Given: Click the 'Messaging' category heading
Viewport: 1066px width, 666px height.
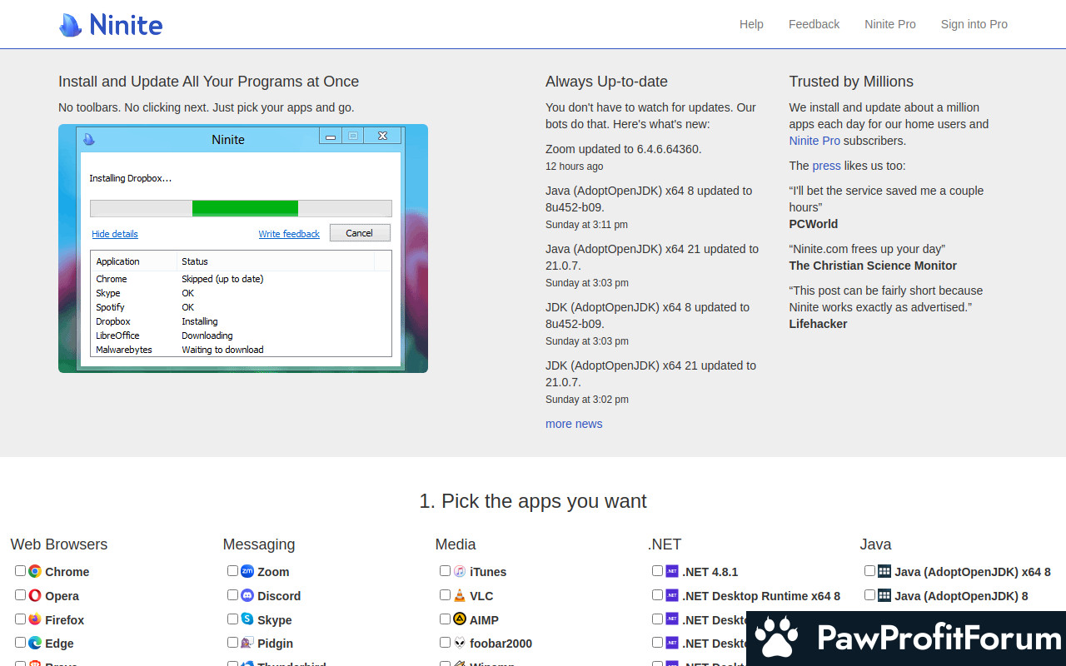Looking at the screenshot, I should (x=259, y=544).
